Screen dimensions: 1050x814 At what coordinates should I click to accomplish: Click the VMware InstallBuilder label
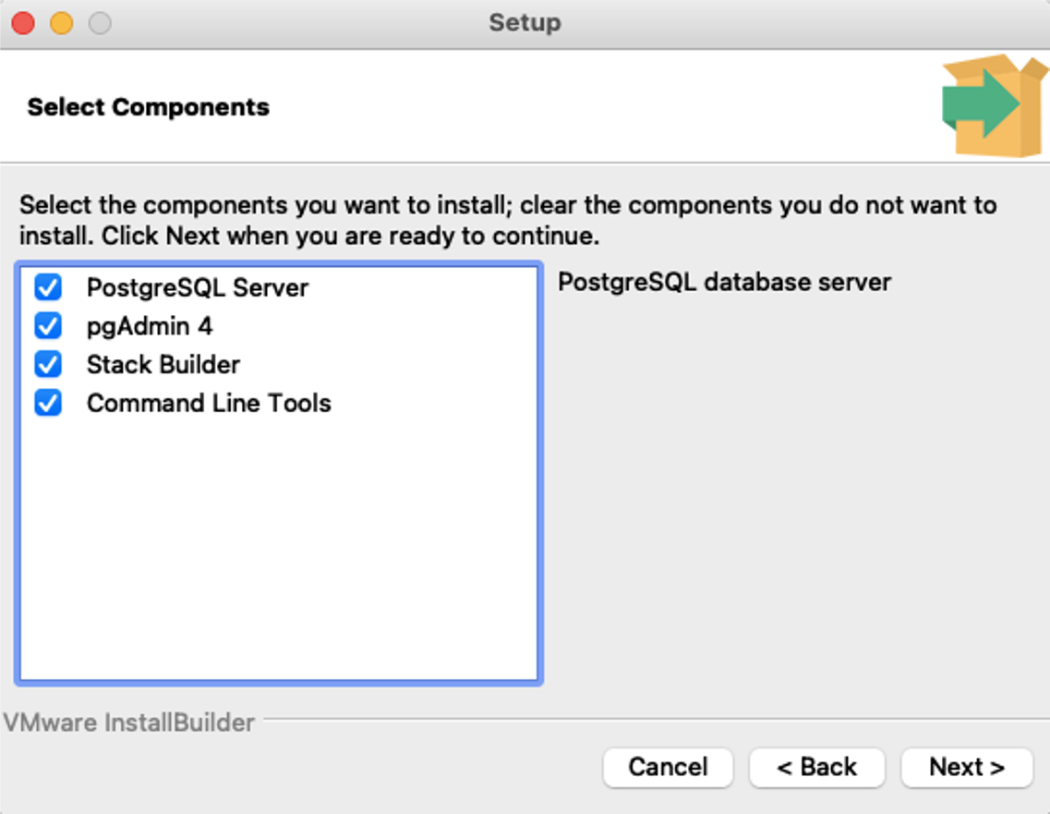point(129,722)
